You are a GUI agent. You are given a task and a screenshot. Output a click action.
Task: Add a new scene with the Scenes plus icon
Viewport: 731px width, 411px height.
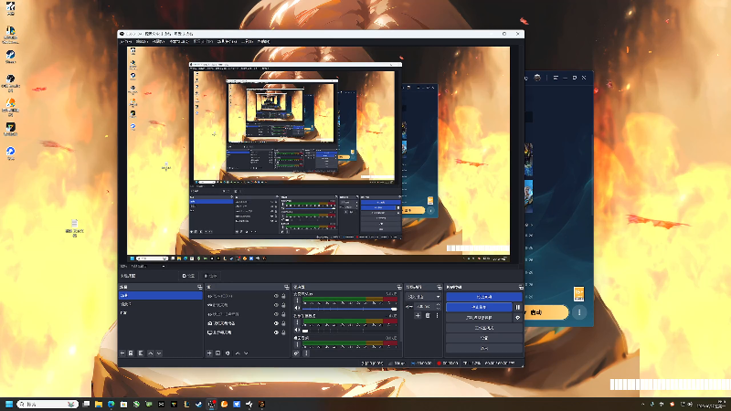pos(122,353)
